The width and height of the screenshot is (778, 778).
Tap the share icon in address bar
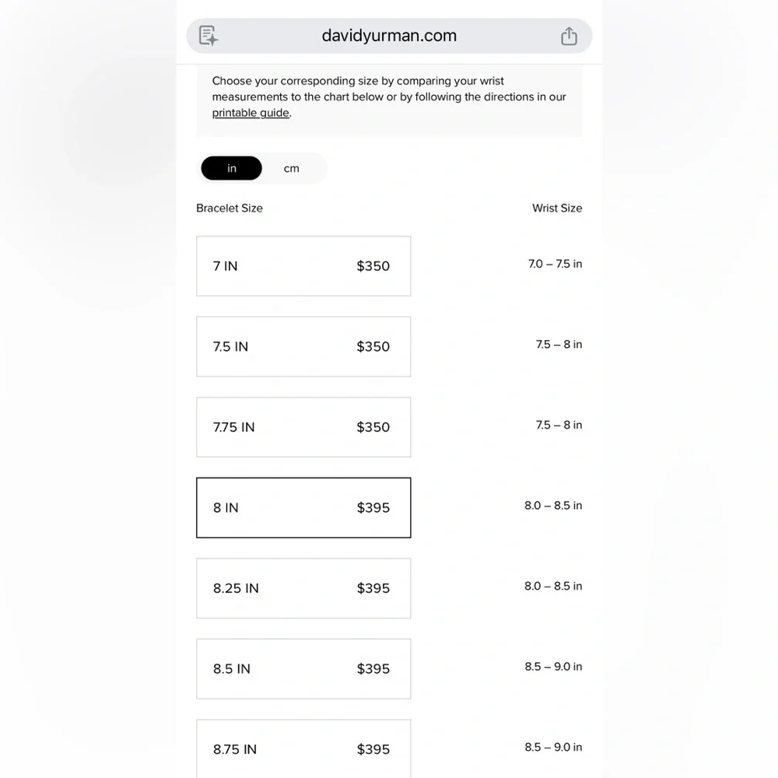(569, 36)
